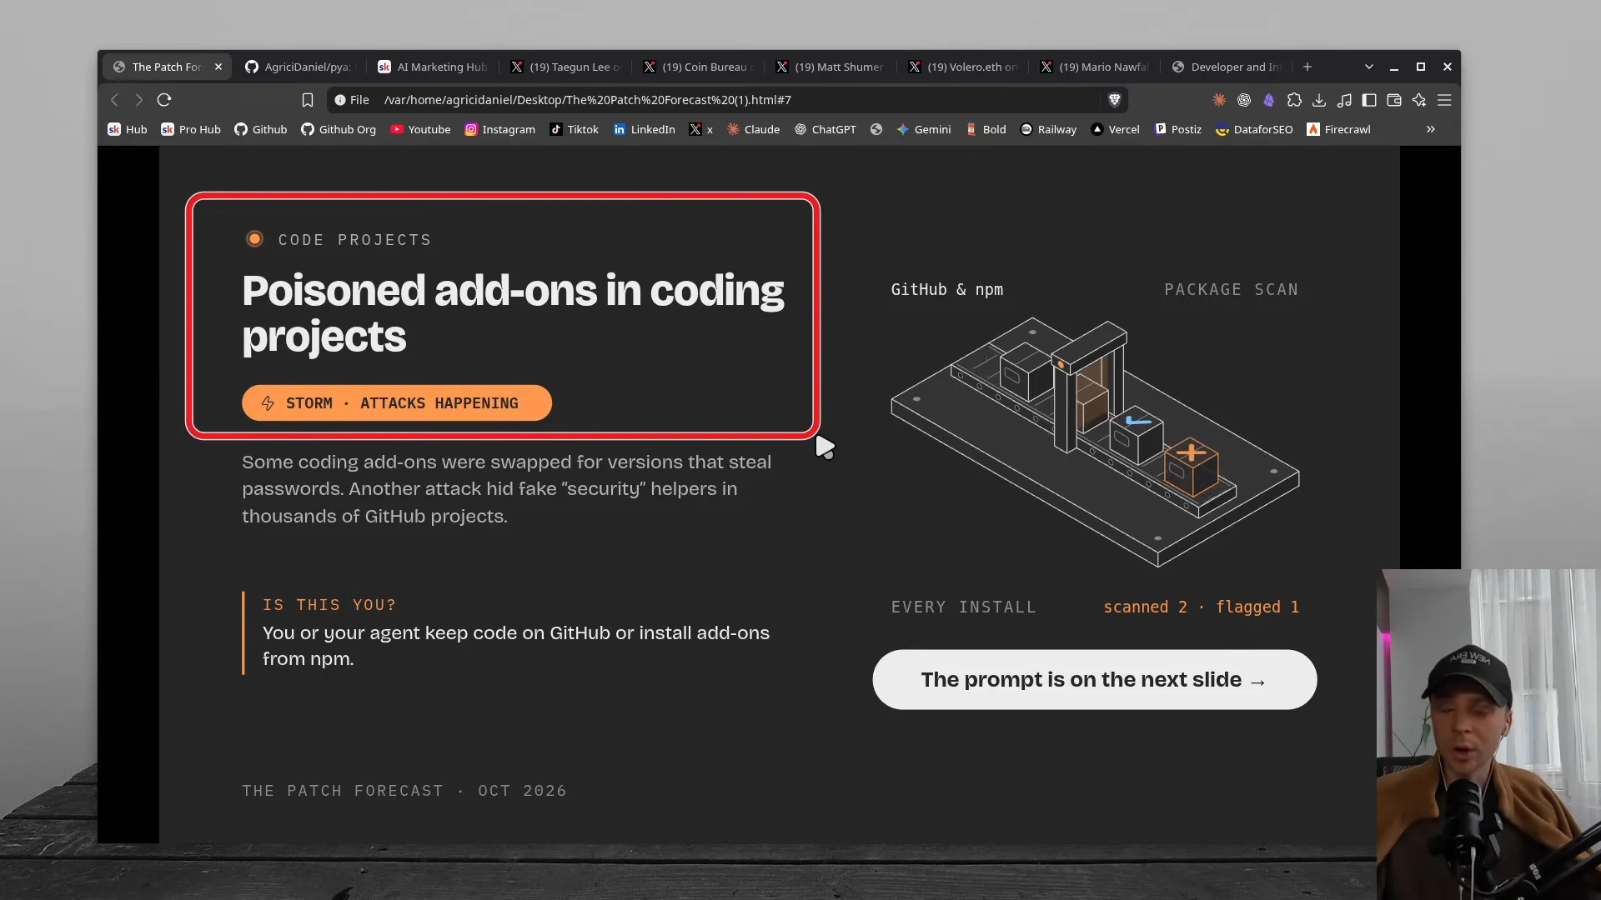Screen dimensions: 1601x900
Task: Click the 'IS THIS YOU?' heading
Action: coord(329,605)
